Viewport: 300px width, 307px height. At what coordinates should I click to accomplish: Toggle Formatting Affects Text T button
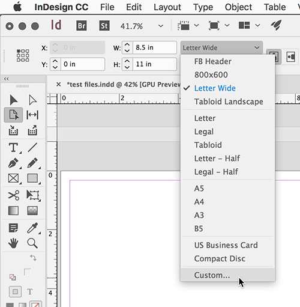tap(30, 292)
